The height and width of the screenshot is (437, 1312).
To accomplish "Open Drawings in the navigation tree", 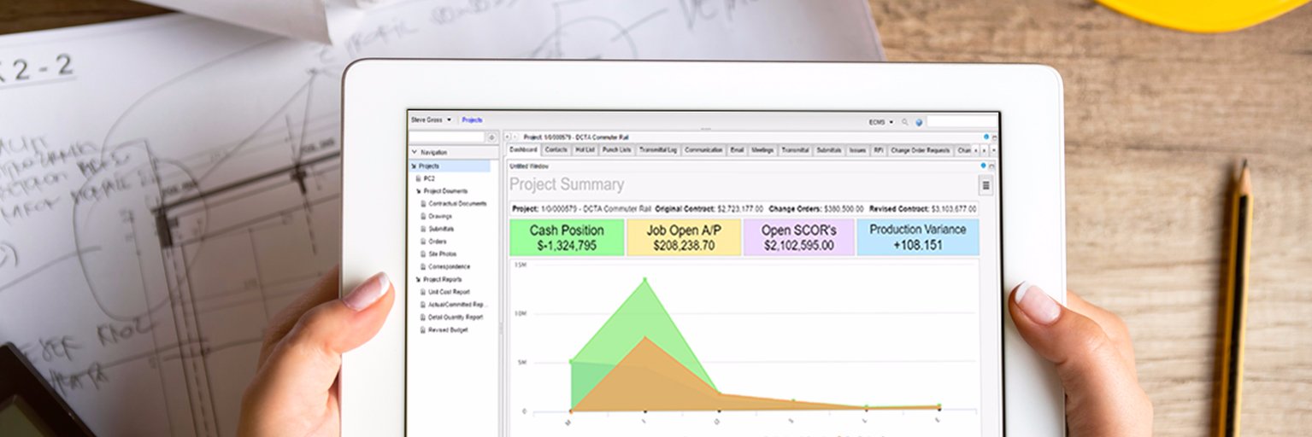I will (441, 216).
